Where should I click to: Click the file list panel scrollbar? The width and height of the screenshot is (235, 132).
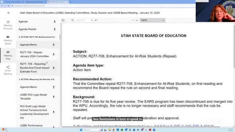tap(60, 37)
